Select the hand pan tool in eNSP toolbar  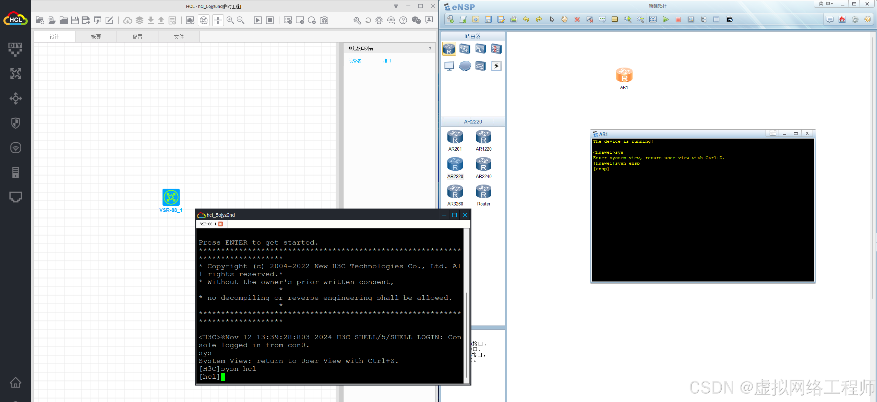(x=564, y=20)
